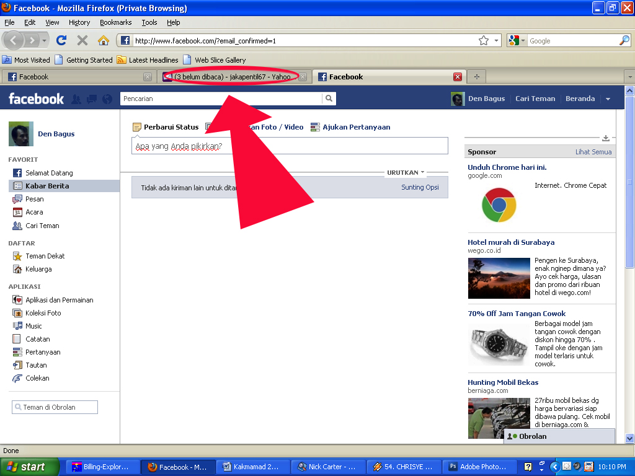Open the File menu
This screenshot has width=635, height=476.
9,22
